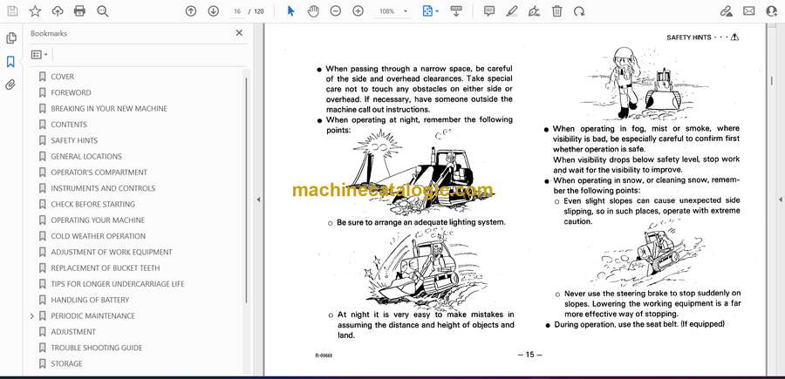Open ADJUSTMENT OF WORK EQUIPMENT bookmark
The image size is (785, 379).
pos(111,252)
